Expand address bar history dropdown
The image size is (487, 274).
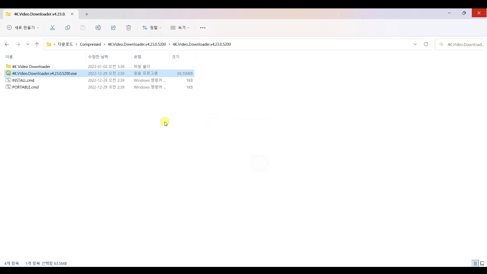pos(415,44)
